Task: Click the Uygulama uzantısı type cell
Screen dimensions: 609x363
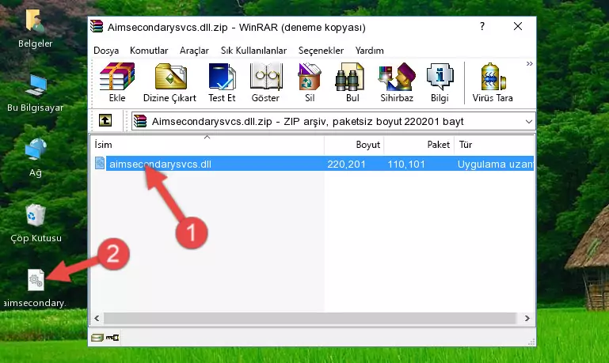Action: pyautogui.click(x=495, y=164)
